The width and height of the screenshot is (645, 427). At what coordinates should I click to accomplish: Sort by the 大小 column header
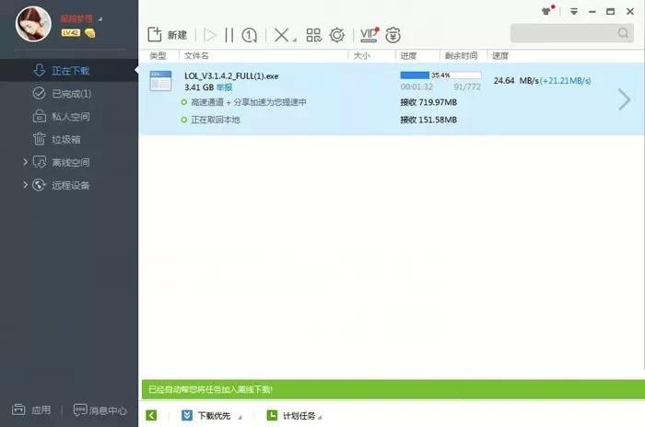(x=362, y=55)
